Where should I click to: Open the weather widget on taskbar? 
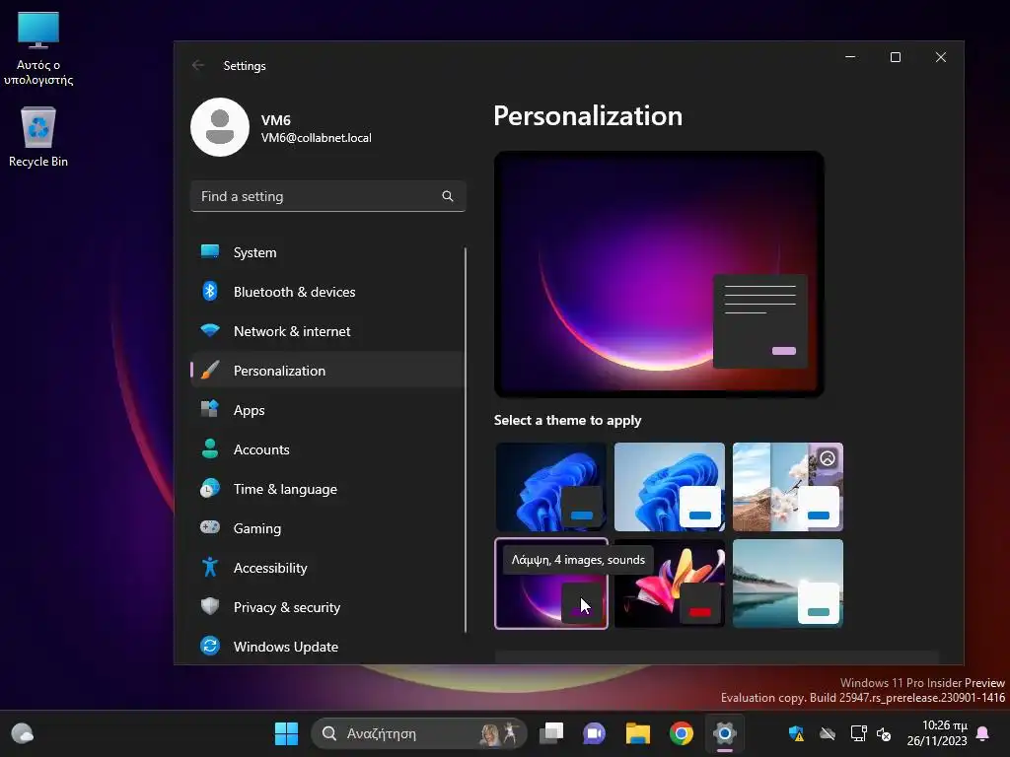pos(23,733)
